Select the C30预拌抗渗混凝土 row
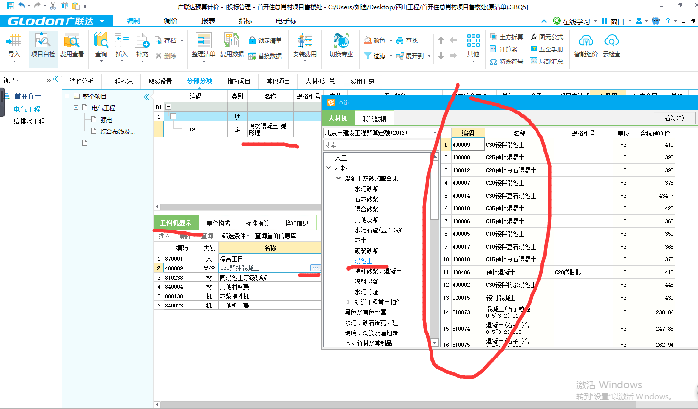The height and width of the screenshot is (409, 698). pos(558,285)
